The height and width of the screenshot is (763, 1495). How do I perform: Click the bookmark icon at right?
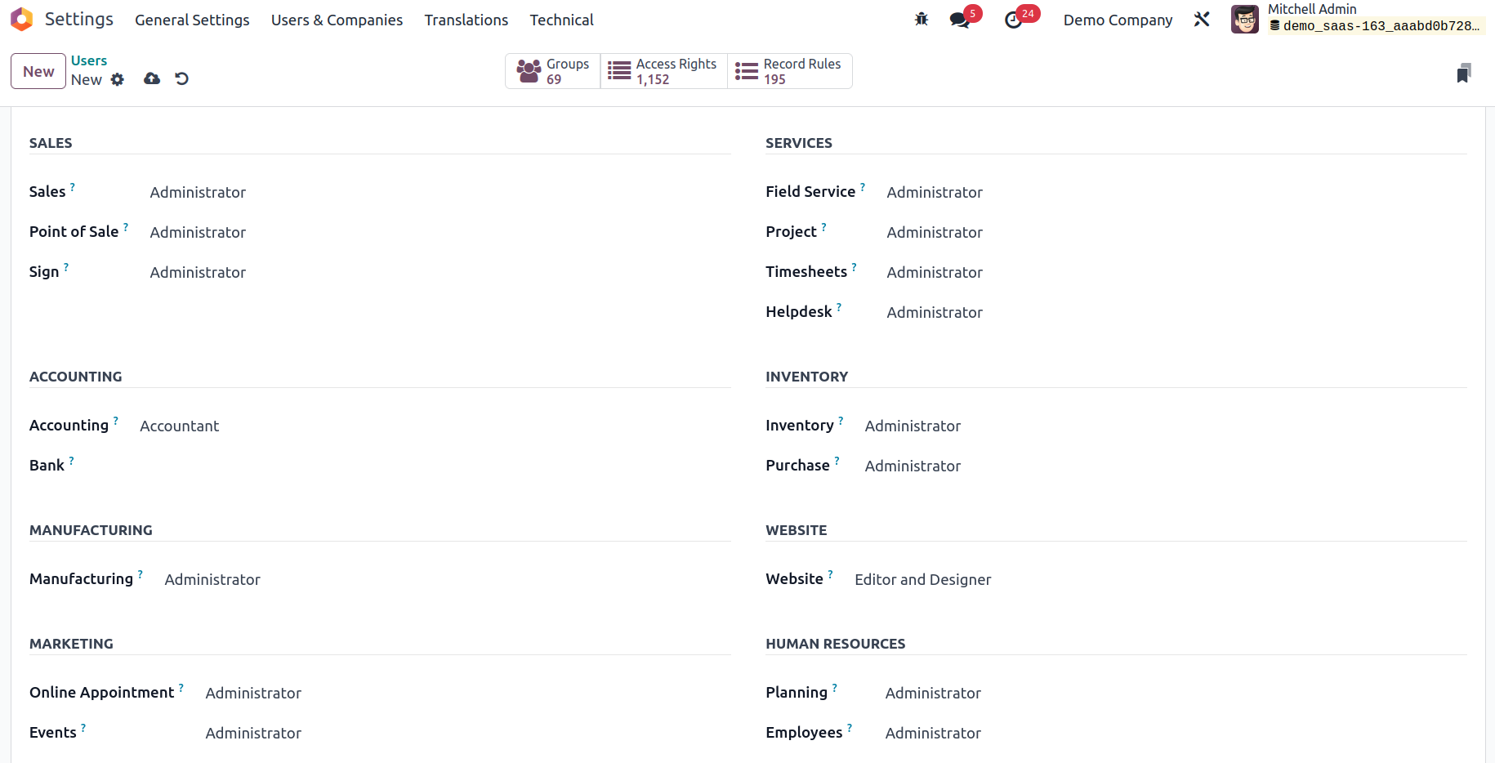1464,74
